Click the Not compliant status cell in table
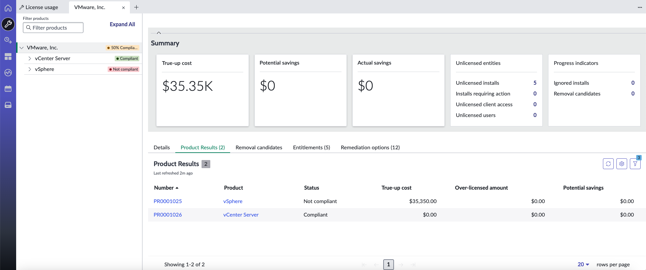This screenshot has height=270, width=646. pos(320,201)
